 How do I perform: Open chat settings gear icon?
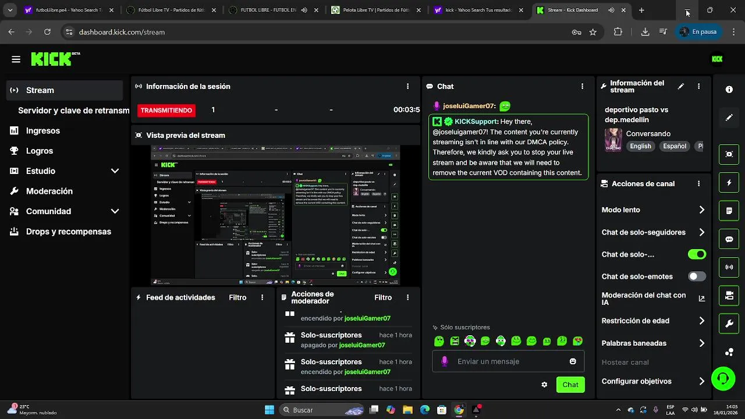point(544,385)
